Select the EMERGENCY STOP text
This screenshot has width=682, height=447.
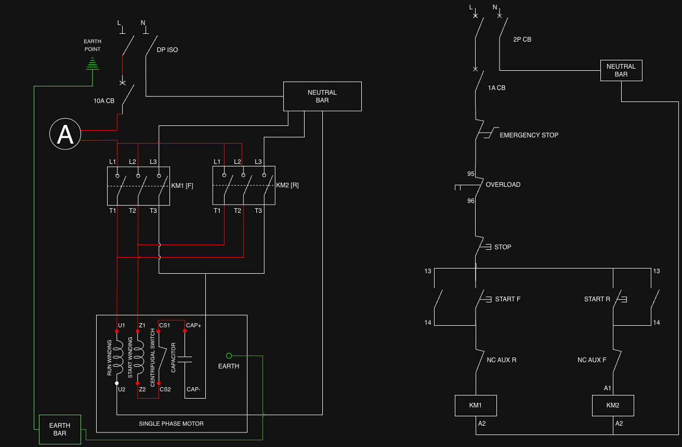[x=529, y=135]
